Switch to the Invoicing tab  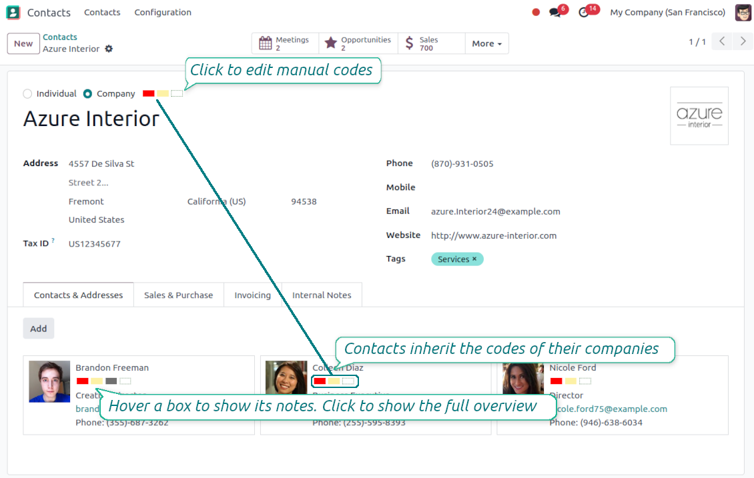tap(252, 295)
